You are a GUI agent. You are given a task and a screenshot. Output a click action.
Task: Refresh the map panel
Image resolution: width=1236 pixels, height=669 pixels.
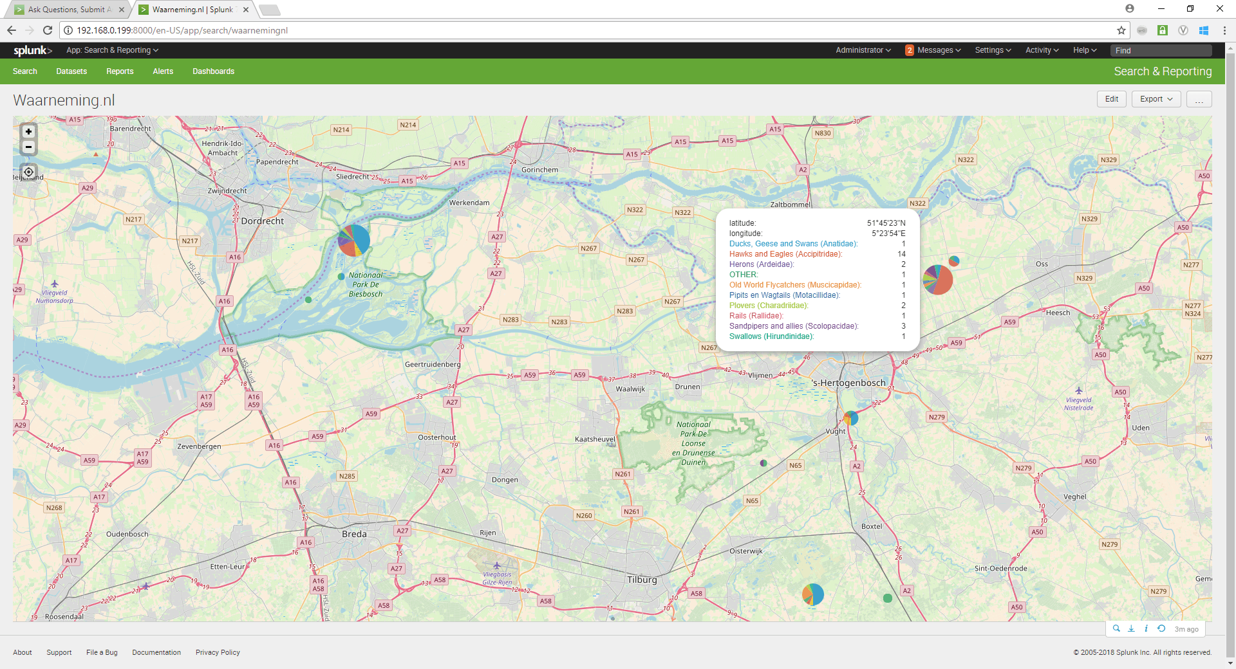click(x=1161, y=628)
